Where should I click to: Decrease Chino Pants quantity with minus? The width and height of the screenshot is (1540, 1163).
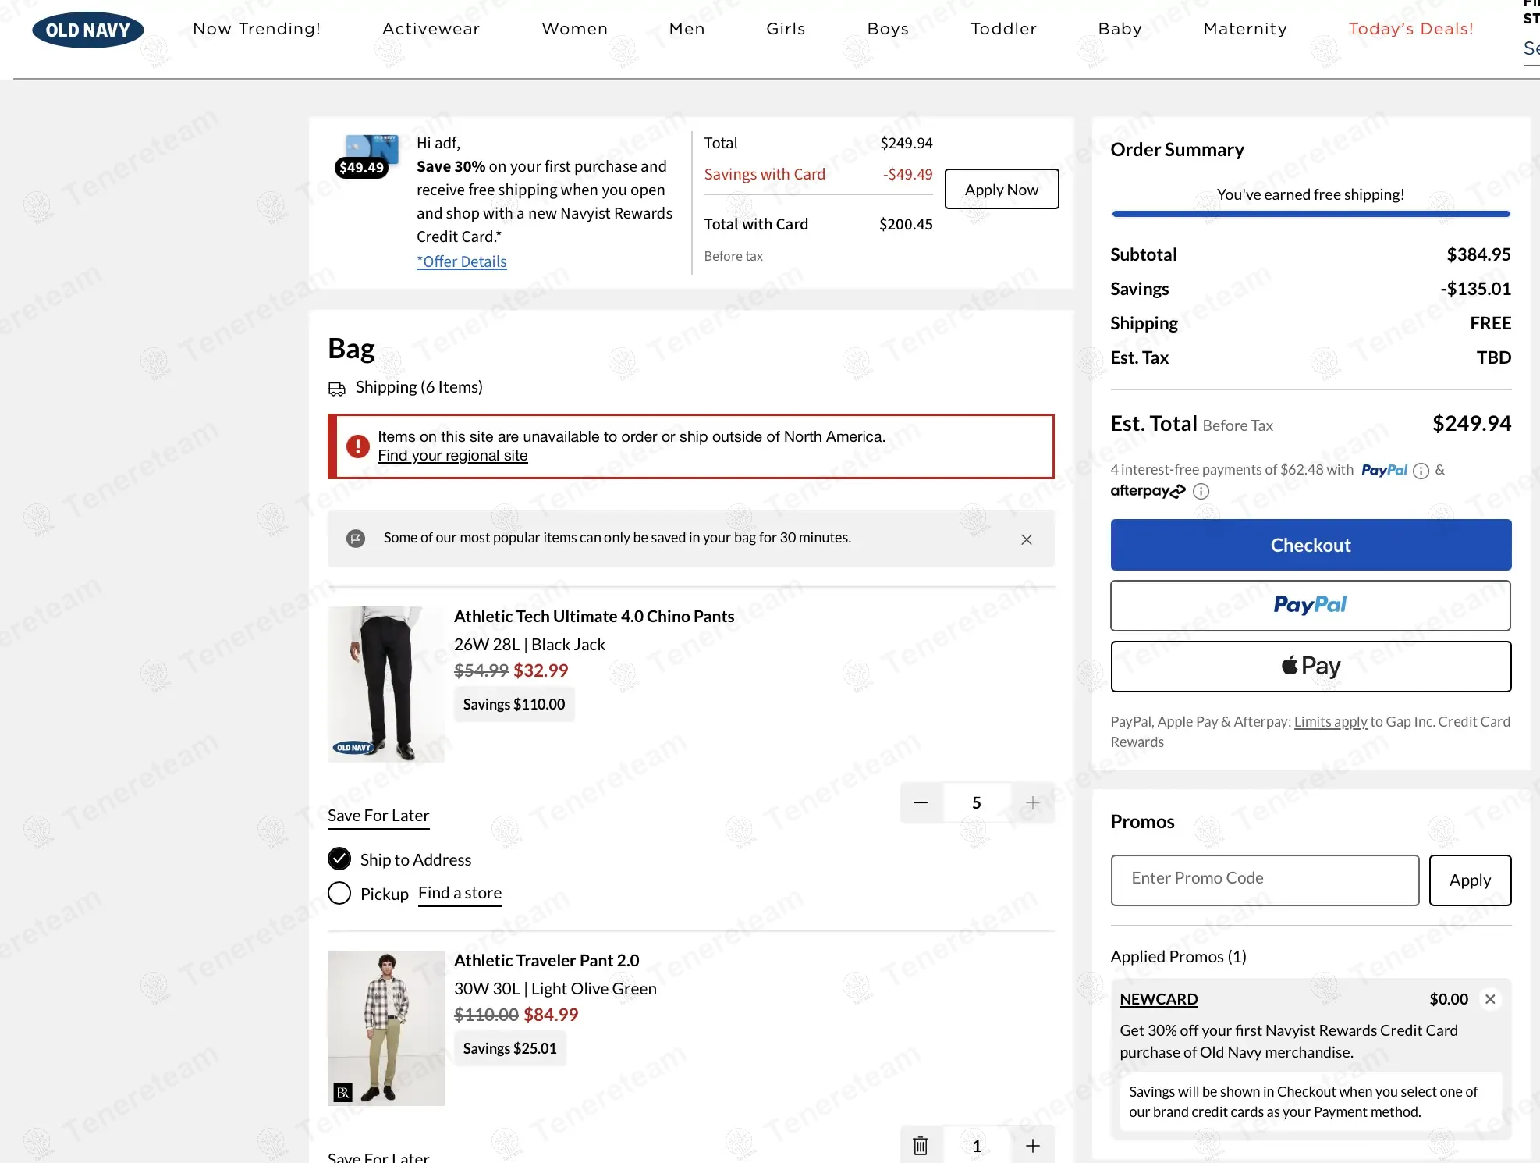tap(921, 802)
